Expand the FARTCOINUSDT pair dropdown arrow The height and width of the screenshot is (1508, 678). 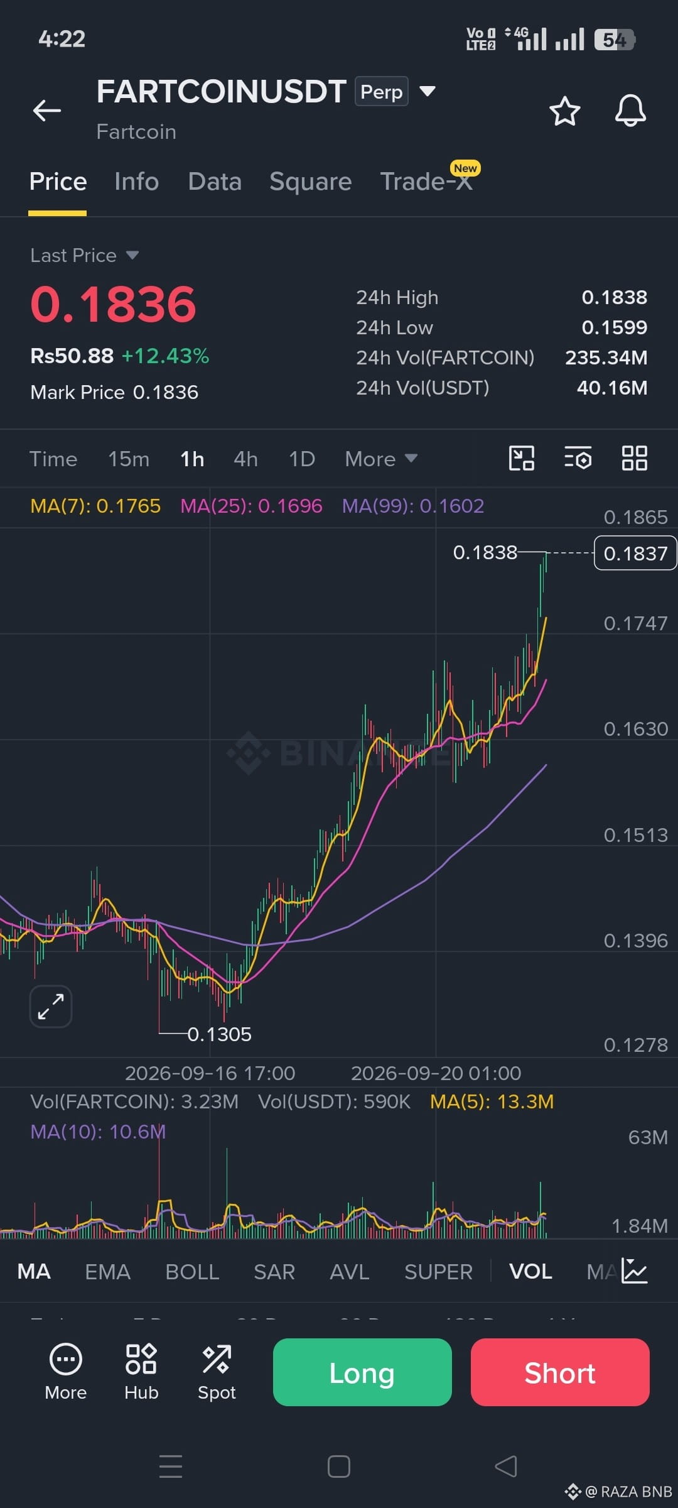tap(428, 92)
